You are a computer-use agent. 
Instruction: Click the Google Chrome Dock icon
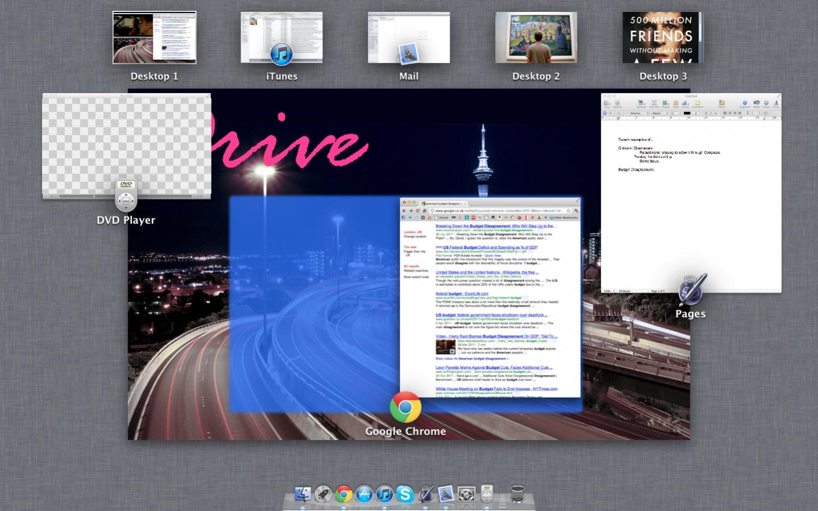click(343, 494)
